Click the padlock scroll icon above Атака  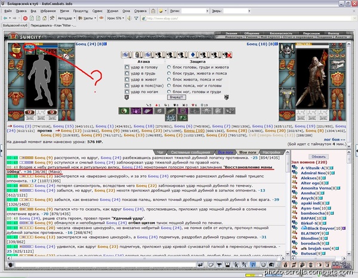click(137, 55)
